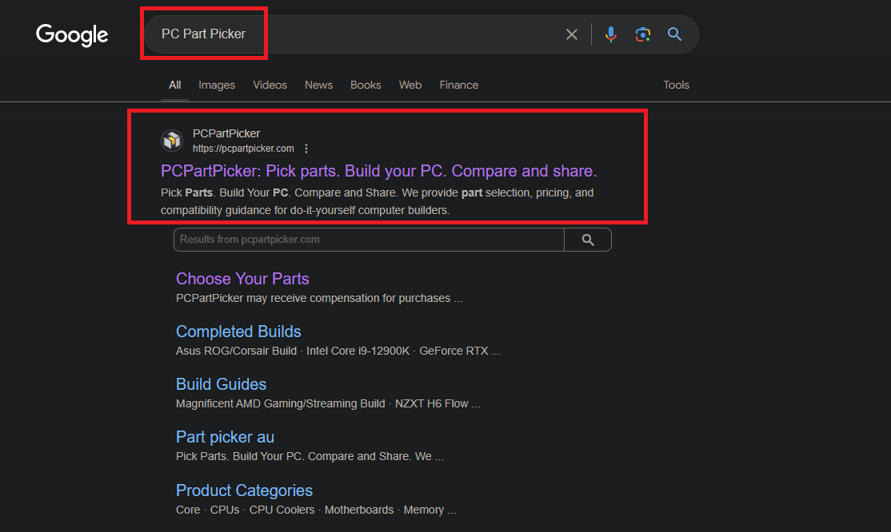Expand the Tools options
Image resolution: width=891 pixels, height=532 pixels.
pyautogui.click(x=676, y=85)
